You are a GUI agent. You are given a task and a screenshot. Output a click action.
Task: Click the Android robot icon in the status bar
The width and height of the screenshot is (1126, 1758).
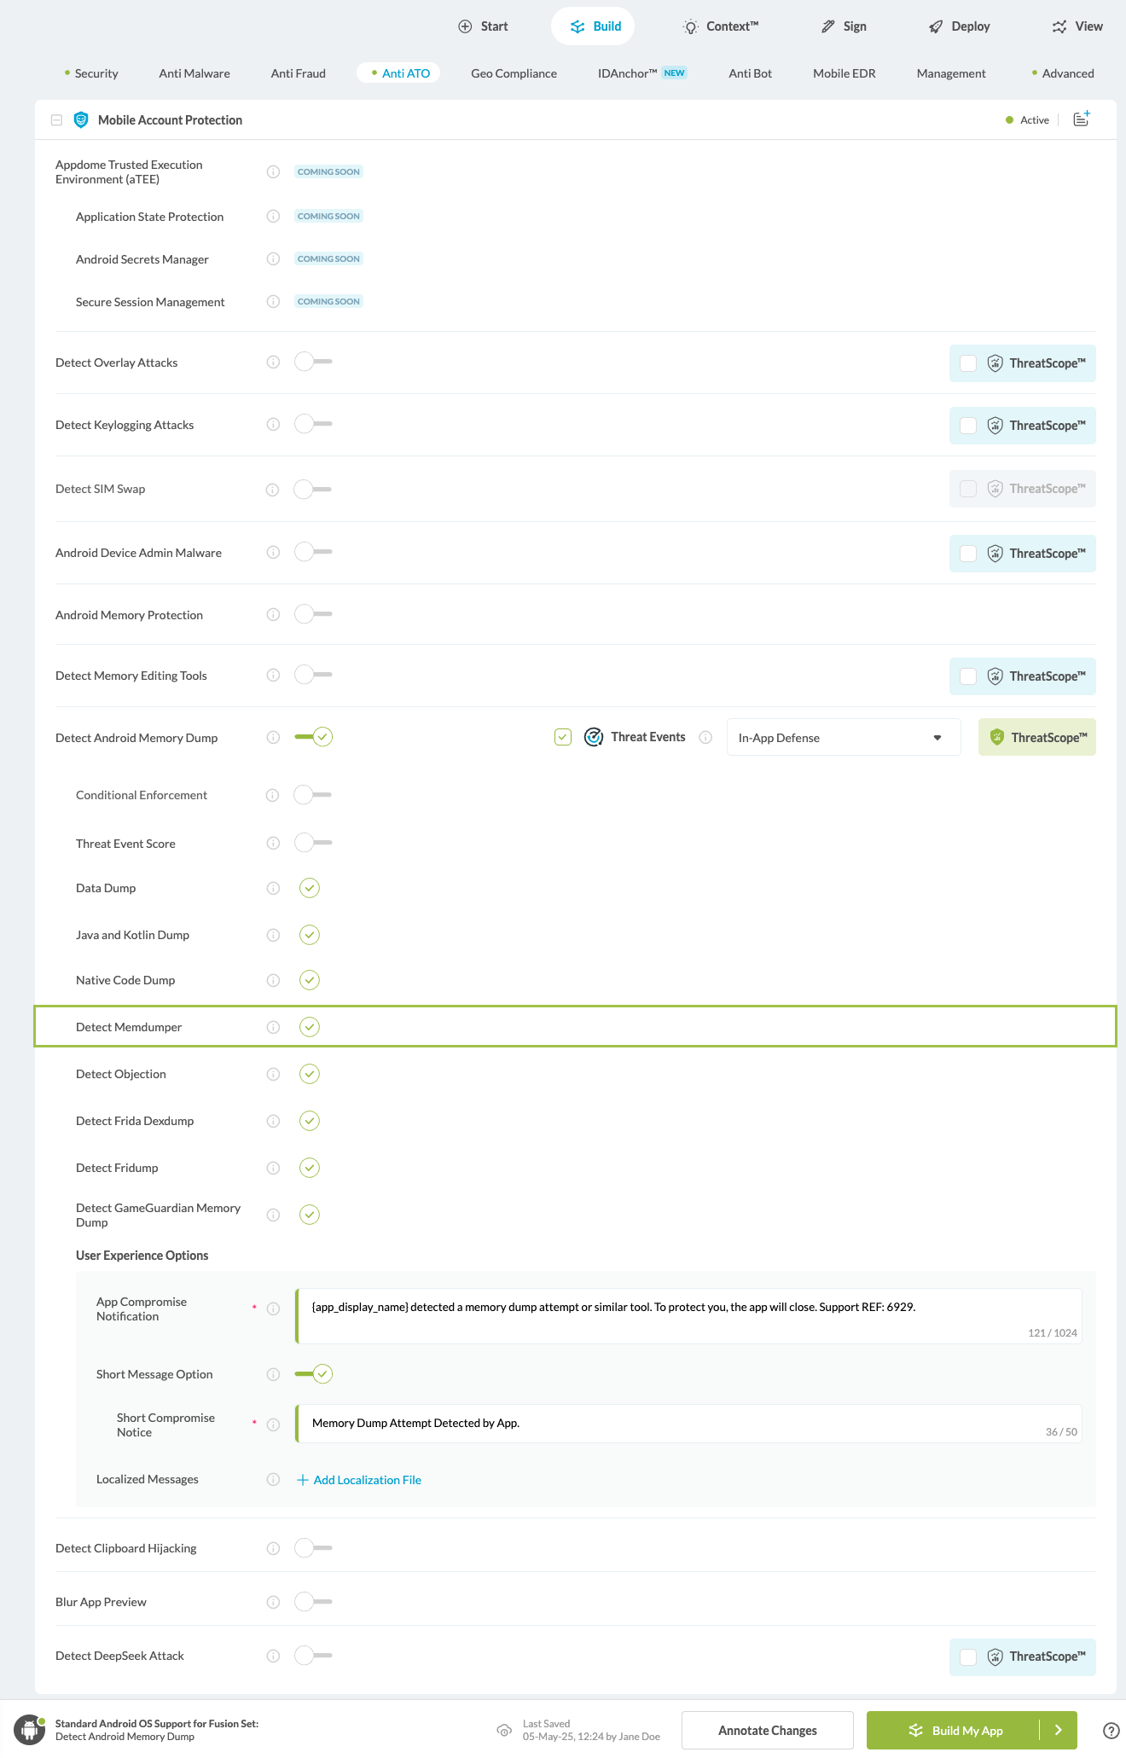pyautogui.click(x=28, y=1730)
